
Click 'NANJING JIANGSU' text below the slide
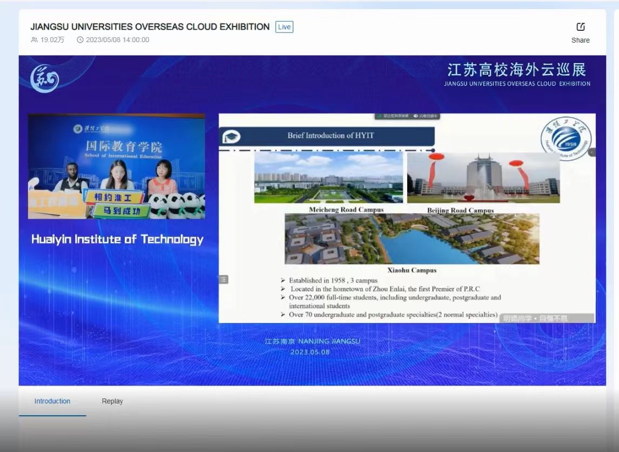coord(329,341)
